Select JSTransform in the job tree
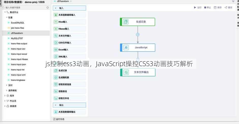 17,33
